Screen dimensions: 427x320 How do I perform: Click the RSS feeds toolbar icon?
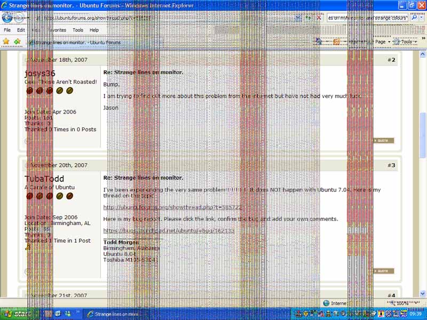point(336,42)
